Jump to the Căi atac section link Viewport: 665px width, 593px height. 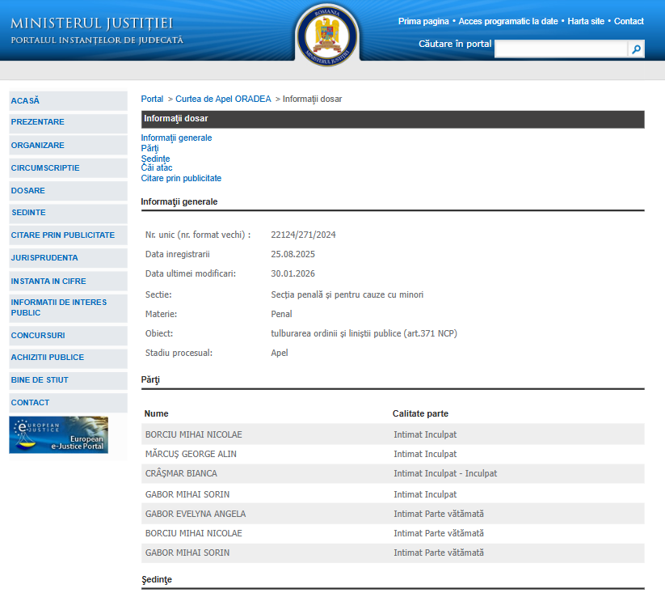click(157, 168)
